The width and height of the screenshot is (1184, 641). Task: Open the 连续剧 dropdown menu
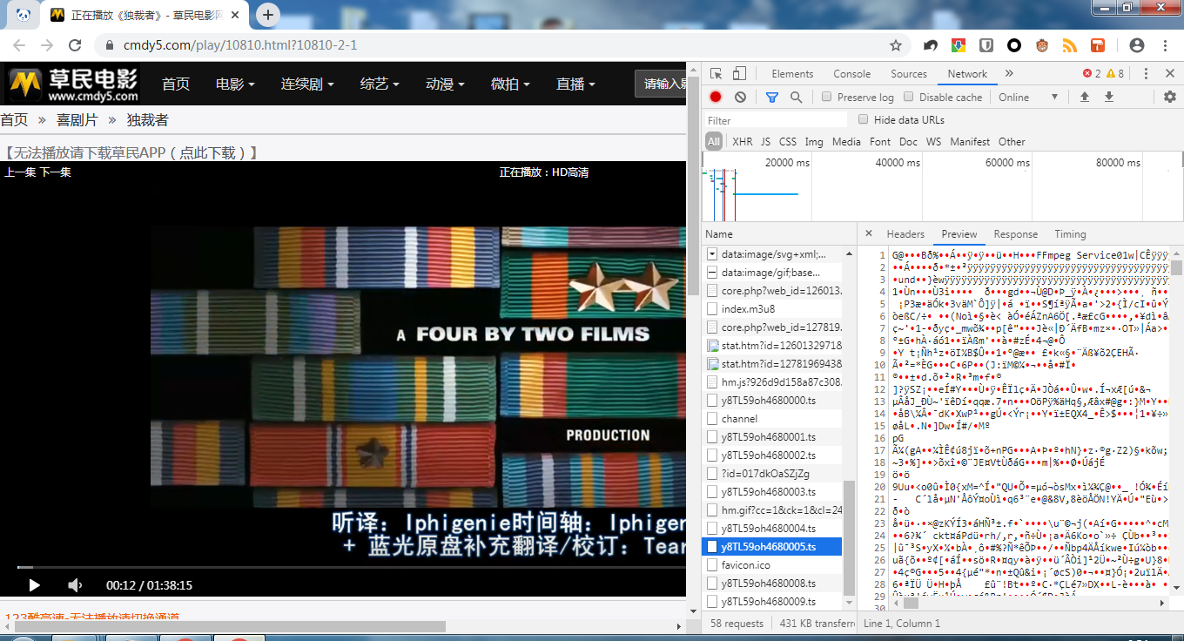pos(307,84)
